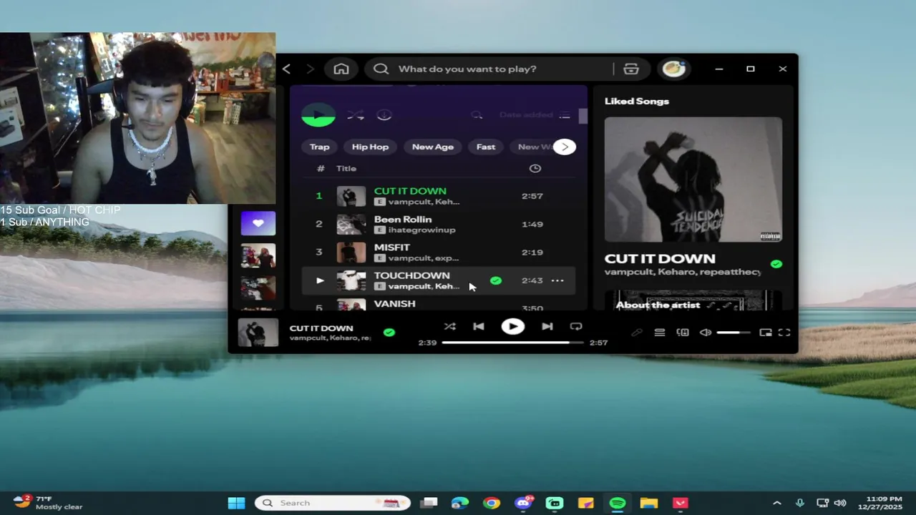Open the playlist thumbnail just below Liked Songs heart

(x=258, y=256)
